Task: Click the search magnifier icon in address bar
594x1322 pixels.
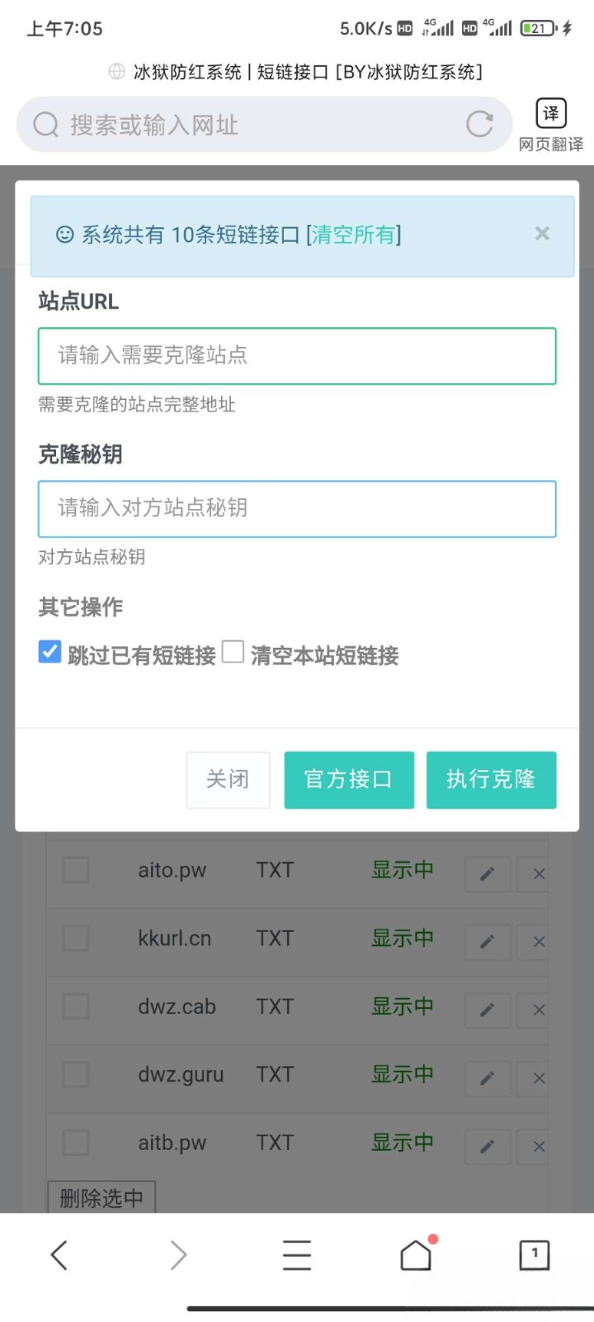Action: 45,125
